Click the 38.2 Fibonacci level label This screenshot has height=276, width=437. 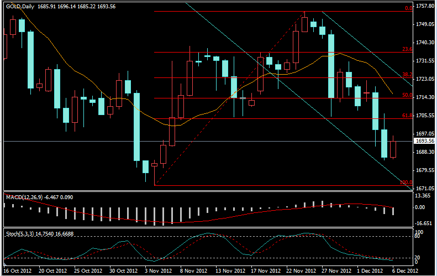pyautogui.click(x=407, y=75)
